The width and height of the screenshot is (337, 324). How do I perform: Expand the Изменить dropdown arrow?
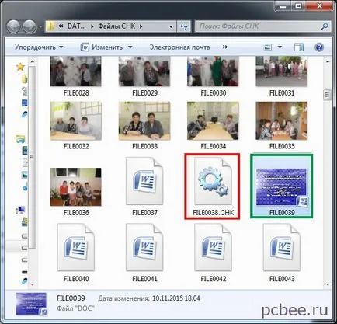point(130,47)
